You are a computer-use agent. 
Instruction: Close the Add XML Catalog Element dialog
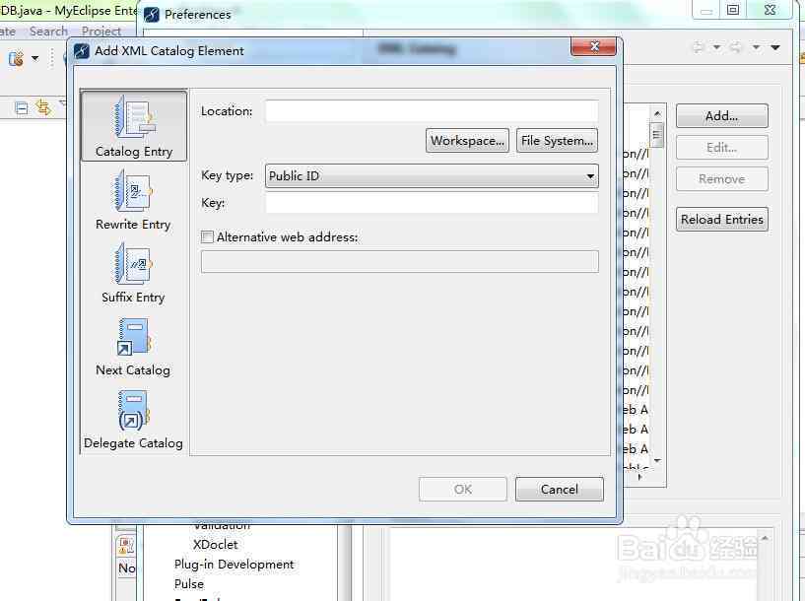593,46
